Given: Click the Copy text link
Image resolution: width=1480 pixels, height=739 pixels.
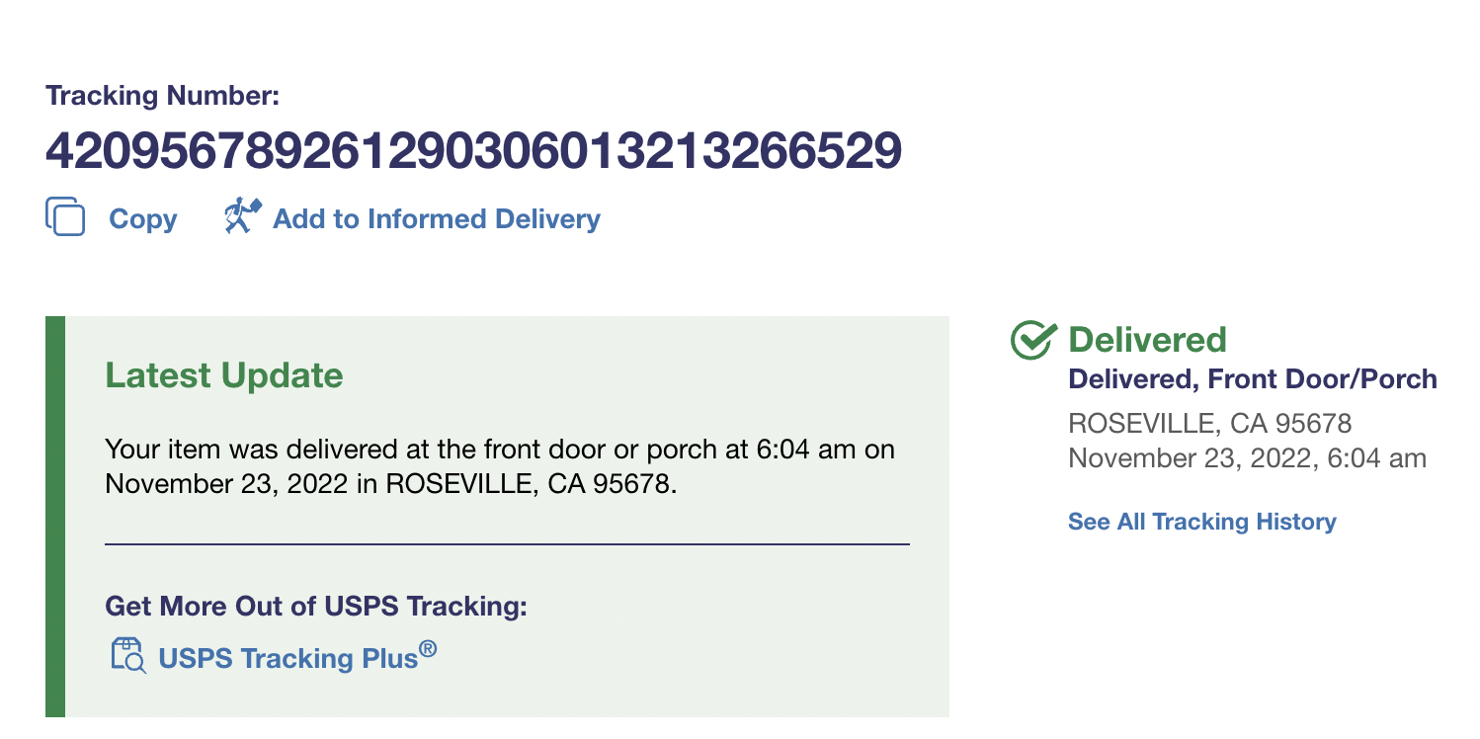Looking at the screenshot, I should (142, 218).
